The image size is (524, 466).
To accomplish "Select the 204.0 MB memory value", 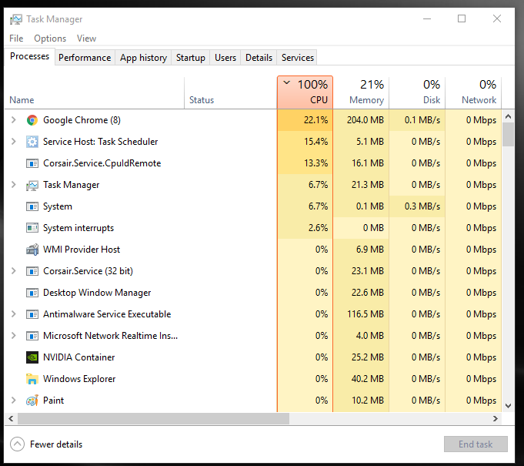I will 365,120.
